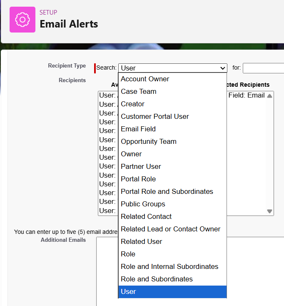
Task: Open the Recipient Type search dropdown
Action: 172,68
